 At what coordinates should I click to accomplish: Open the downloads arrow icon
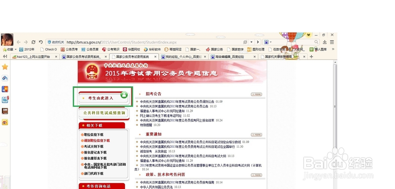[x=325, y=42]
